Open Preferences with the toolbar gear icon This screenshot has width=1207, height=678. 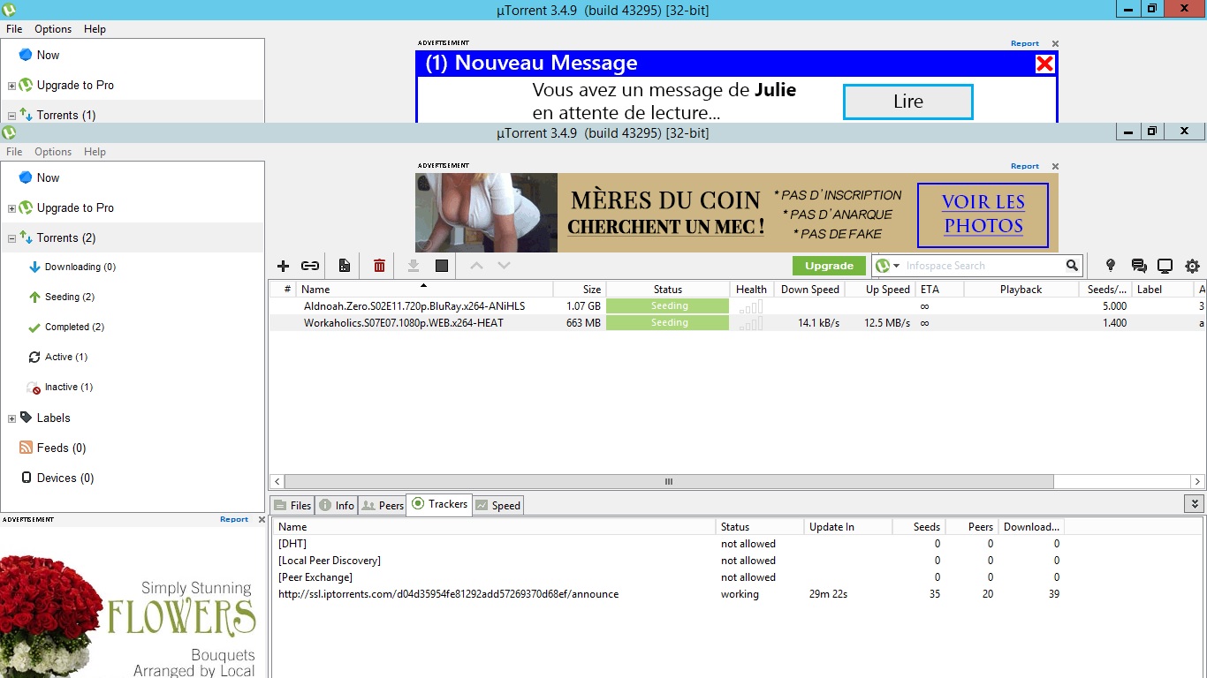pos(1192,266)
